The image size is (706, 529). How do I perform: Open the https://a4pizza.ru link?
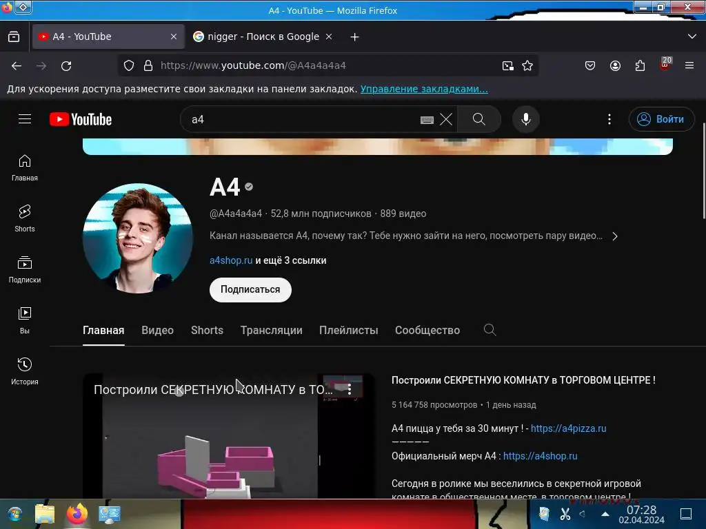pyautogui.click(x=568, y=428)
